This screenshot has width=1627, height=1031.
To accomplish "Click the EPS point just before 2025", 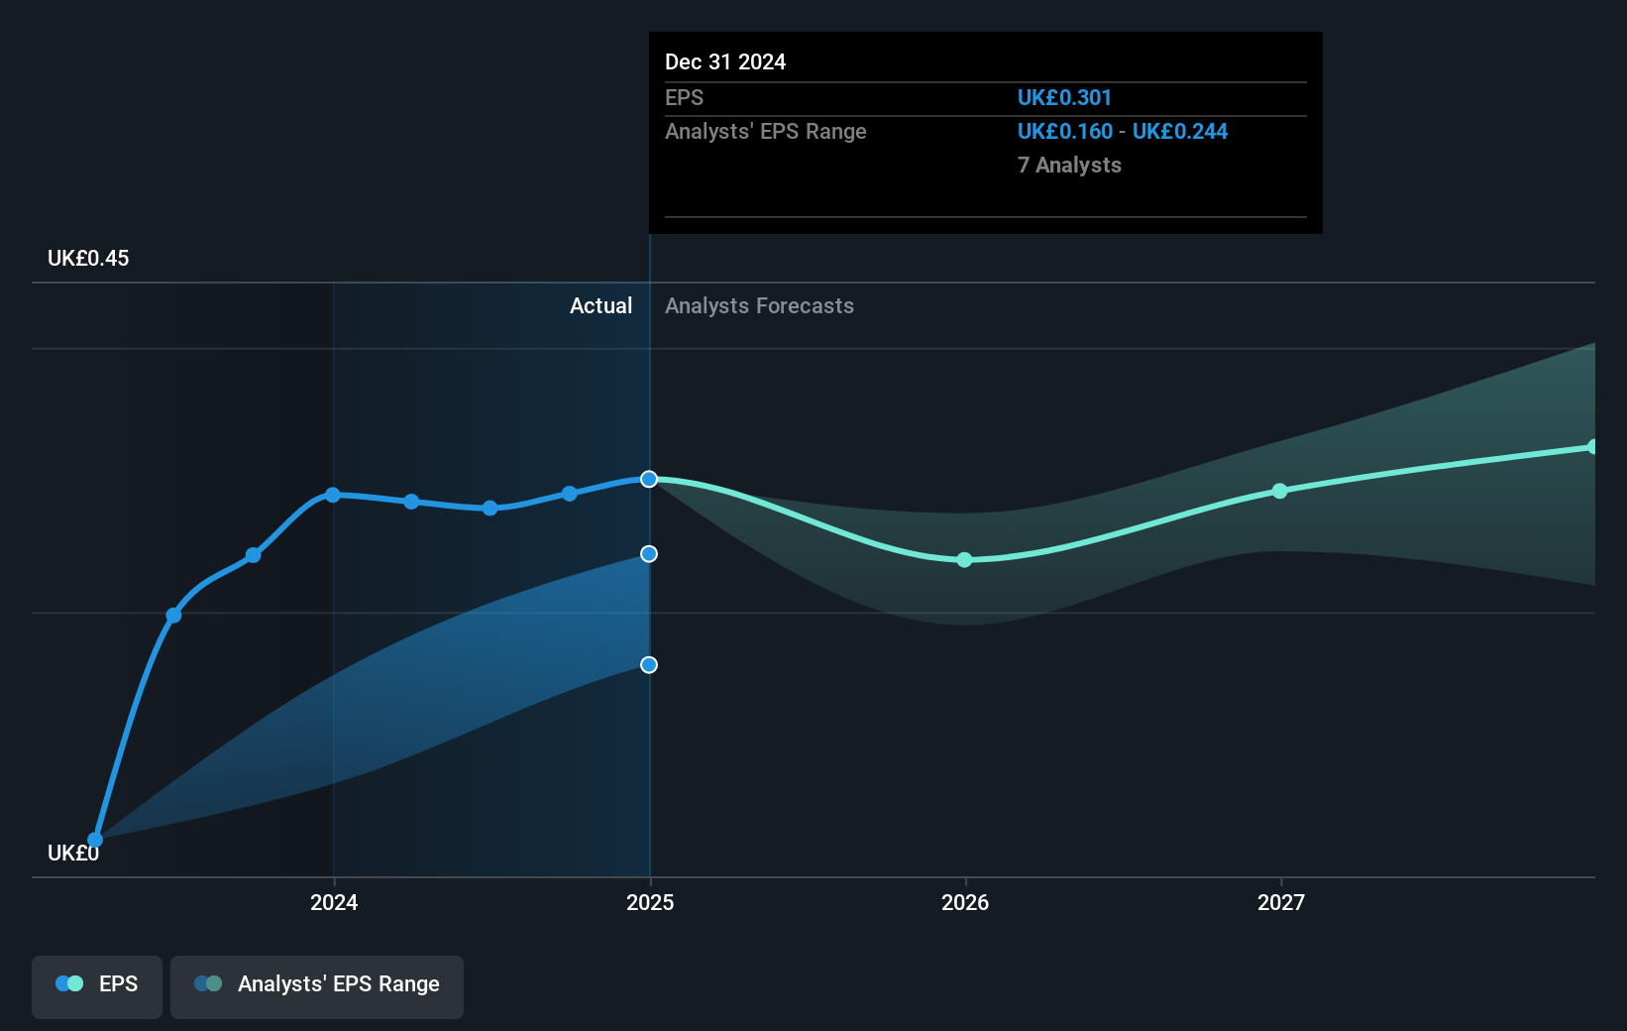I will pos(570,493).
